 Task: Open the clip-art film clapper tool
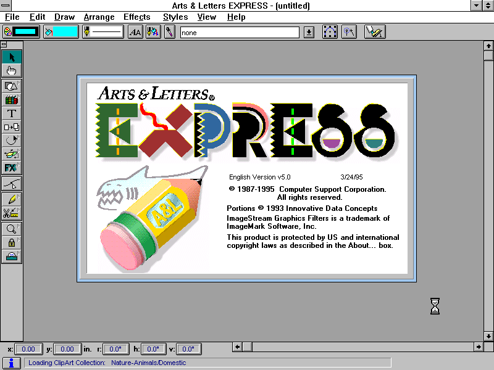(x=12, y=100)
